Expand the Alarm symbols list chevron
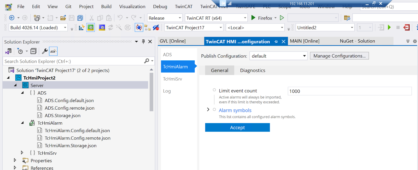 pos(208,110)
